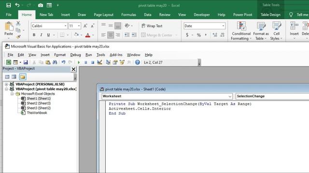309x173 pixels.
Task: Open the Date number format dropdown
Action: click(x=223, y=26)
